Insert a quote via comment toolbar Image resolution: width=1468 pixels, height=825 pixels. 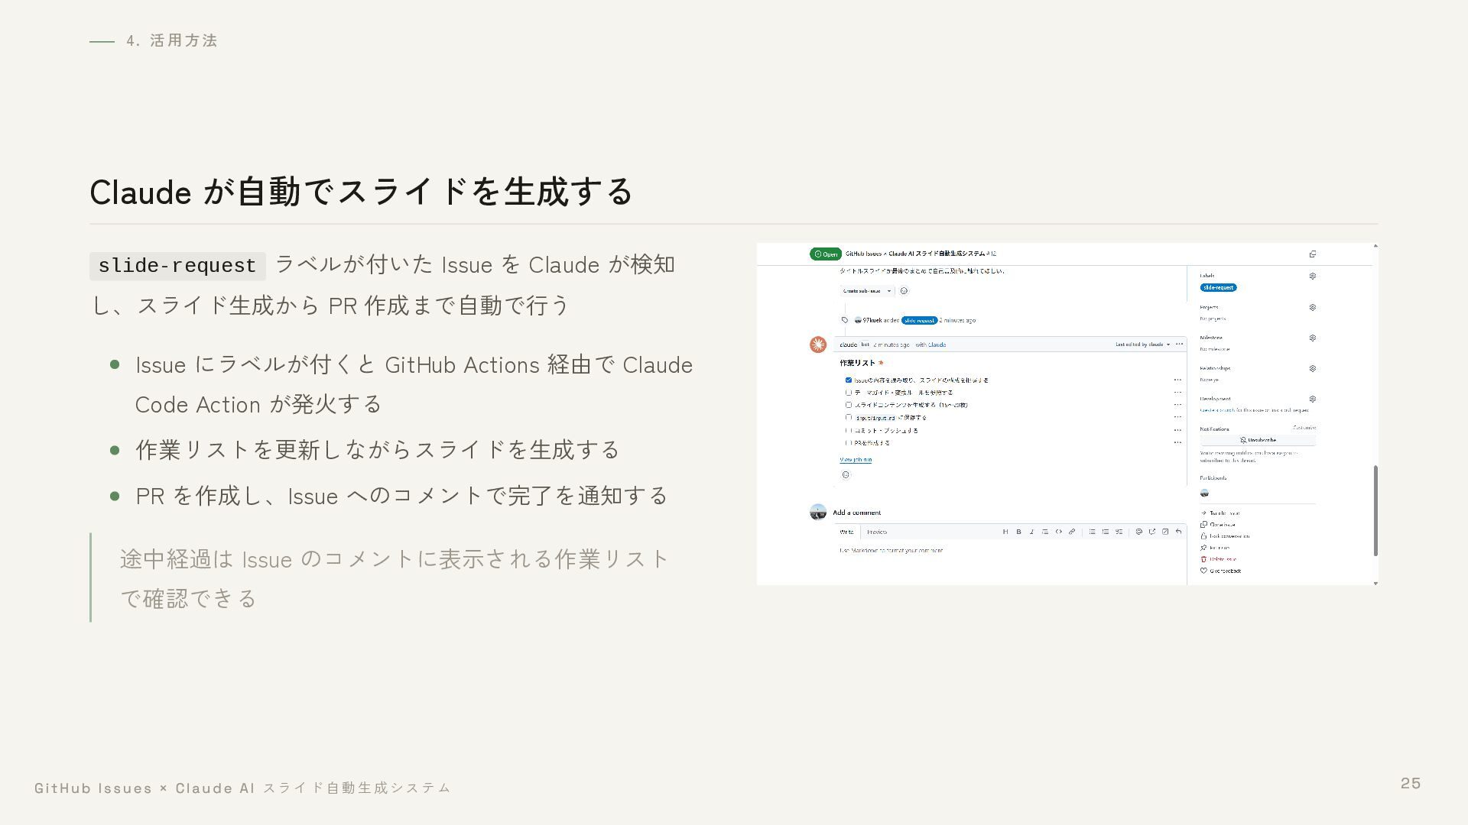(x=1045, y=532)
